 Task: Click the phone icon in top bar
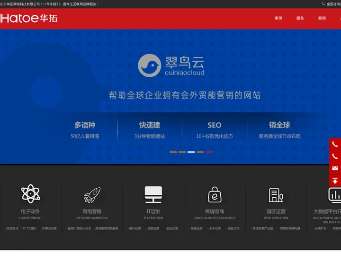pos(323,4)
